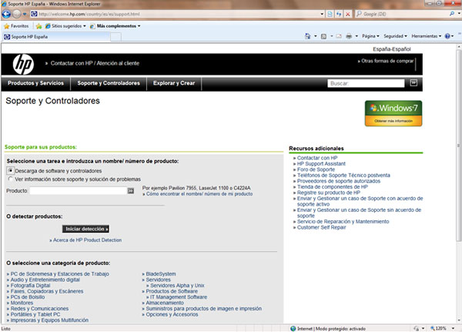Open Impresoras y Equipos Multifunción category

pyautogui.click(x=49, y=320)
